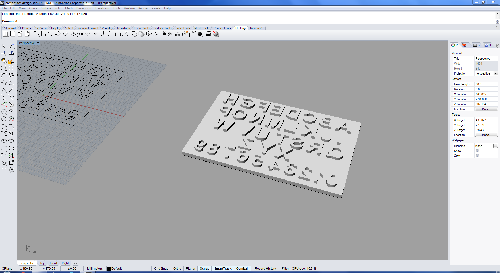This screenshot has height=273, width=500.
Task: Click the Hatch tool in Drafting toolbar
Action: pyautogui.click(x=134, y=34)
